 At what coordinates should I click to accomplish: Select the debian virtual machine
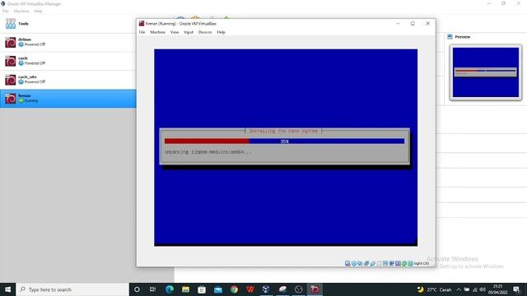[68, 42]
